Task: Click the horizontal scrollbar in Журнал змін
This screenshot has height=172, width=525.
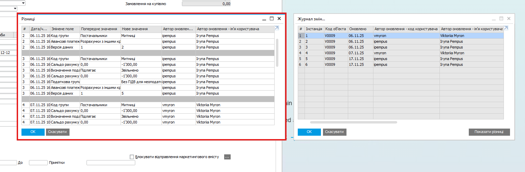Action: pos(353,122)
